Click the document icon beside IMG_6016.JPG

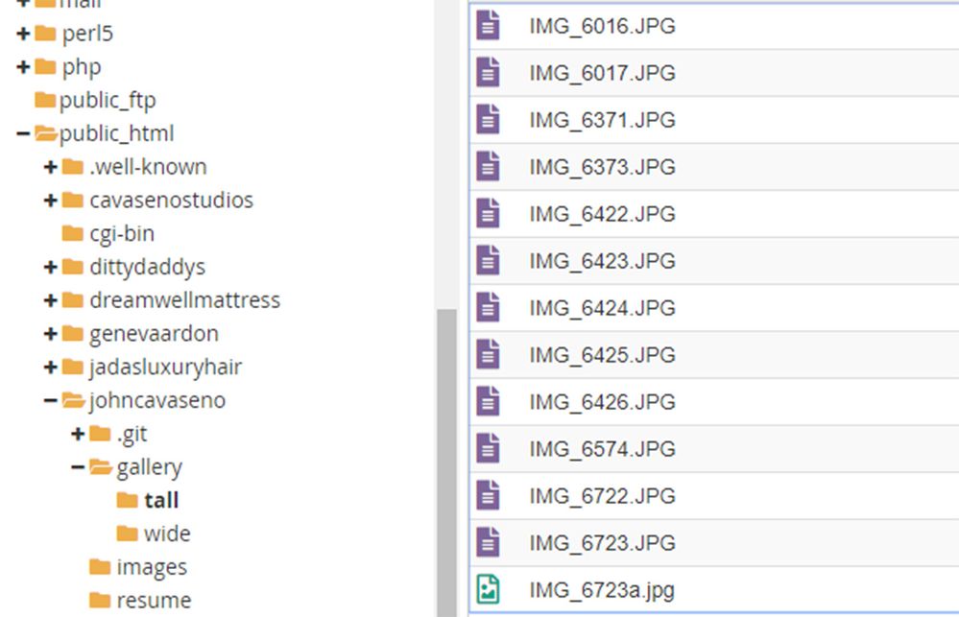click(490, 27)
